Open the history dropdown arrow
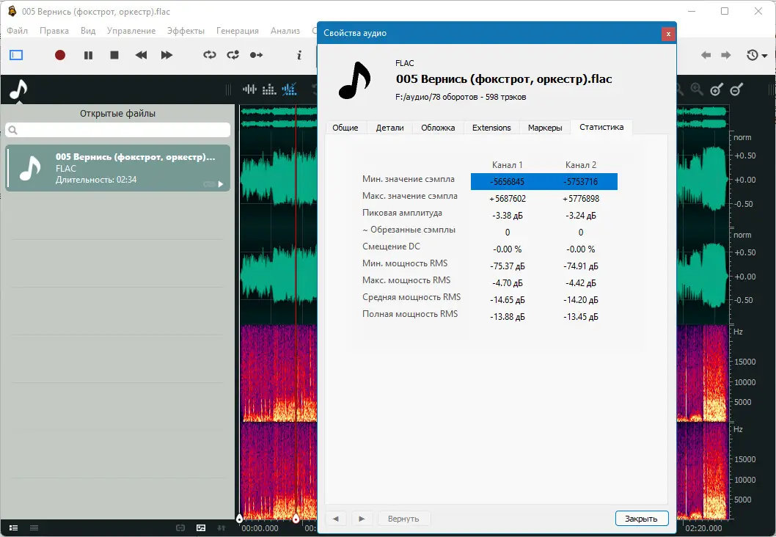This screenshot has width=776, height=537. [x=764, y=56]
